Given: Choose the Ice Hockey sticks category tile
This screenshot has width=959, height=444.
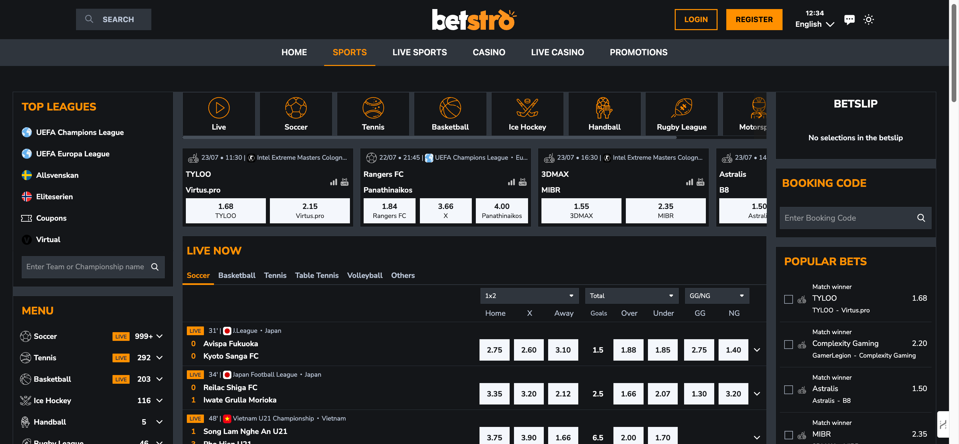Looking at the screenshot, I should (527, 114).
